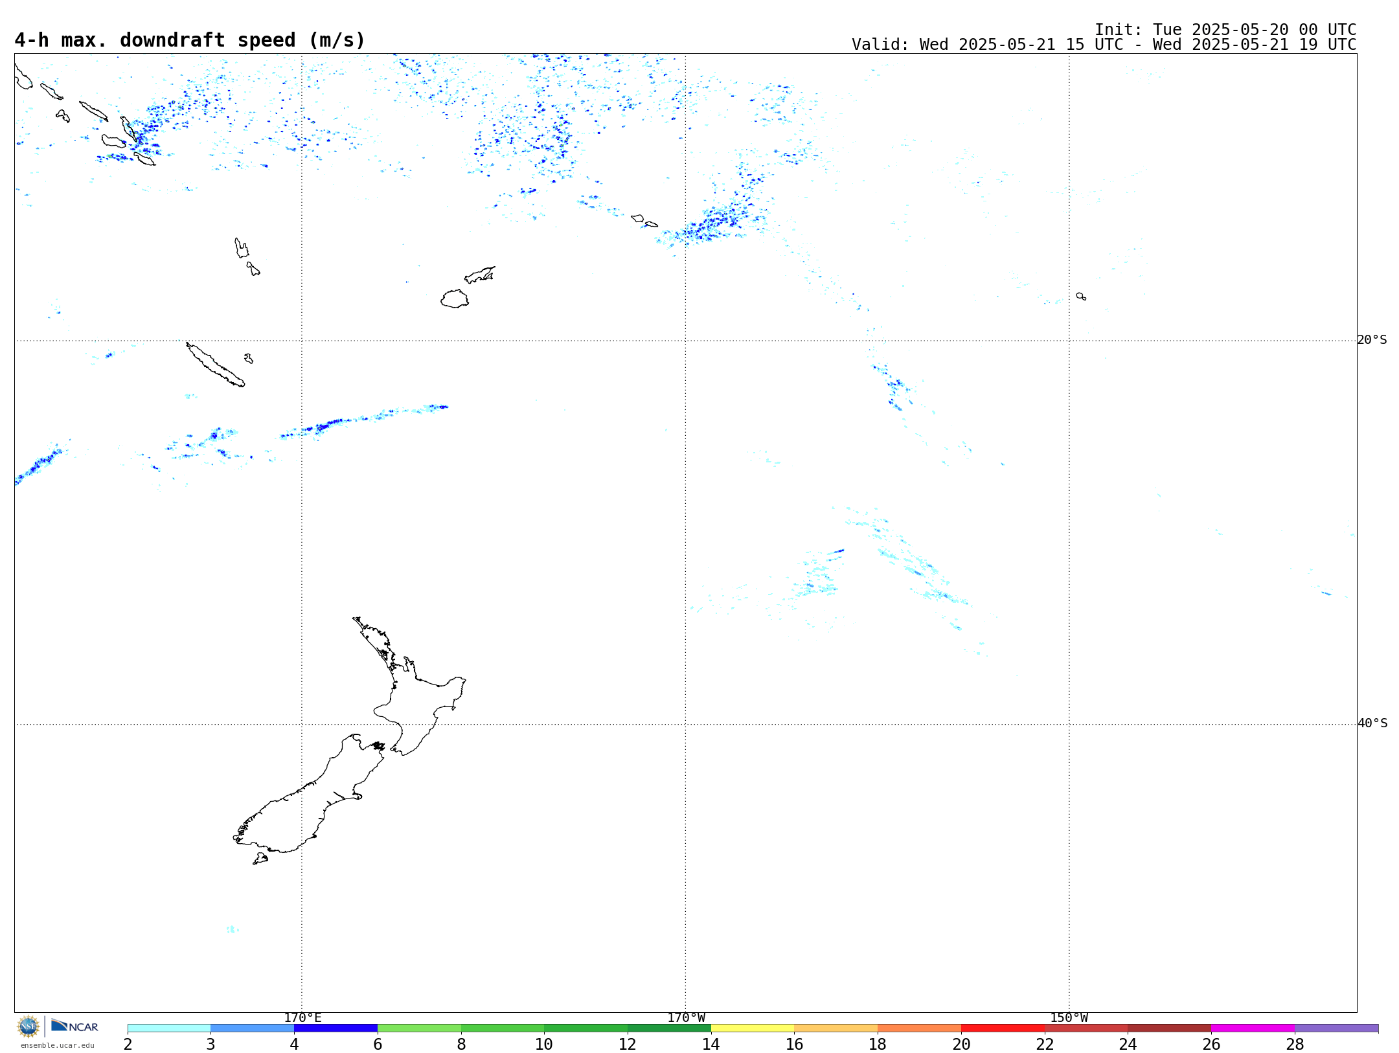
Task: Click the 20°S latitude label
Action: click(x=1372, y=340)
